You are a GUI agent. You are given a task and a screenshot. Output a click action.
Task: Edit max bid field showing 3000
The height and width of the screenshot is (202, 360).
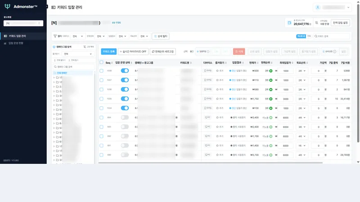click(285, 99)
